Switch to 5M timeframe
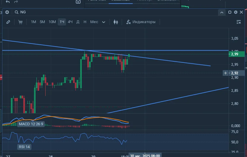 point(42,22)
